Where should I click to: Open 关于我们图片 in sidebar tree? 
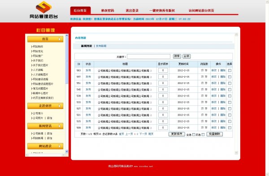(40, 65)
